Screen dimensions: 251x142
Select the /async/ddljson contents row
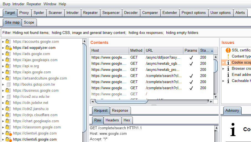click(152, 58)
